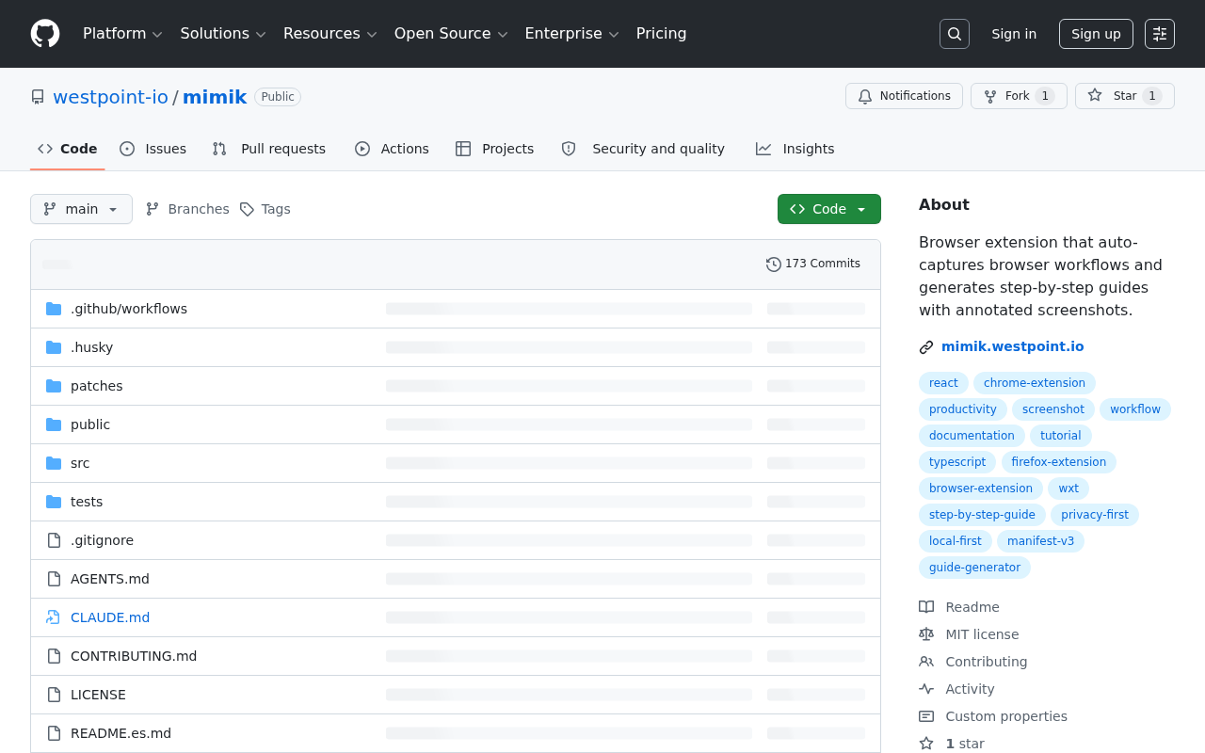The height and width of the screenshot is (753, 1205).
Task: Expand the Platform menu
Action: (122, 34)
